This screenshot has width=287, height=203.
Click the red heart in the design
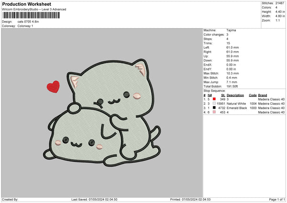coord(53,87)
